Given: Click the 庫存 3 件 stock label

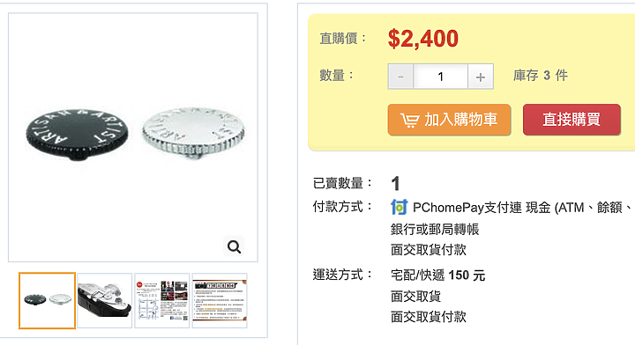Looking at the screenshot, I should pyautogui.click(x=541, y=75).
